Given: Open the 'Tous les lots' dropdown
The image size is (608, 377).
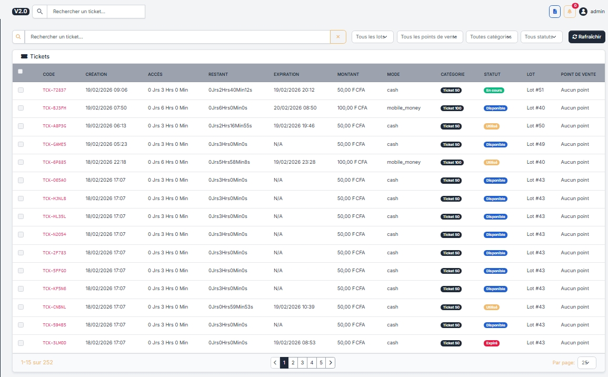Looking at the screenshot, I should click(372, 37).
